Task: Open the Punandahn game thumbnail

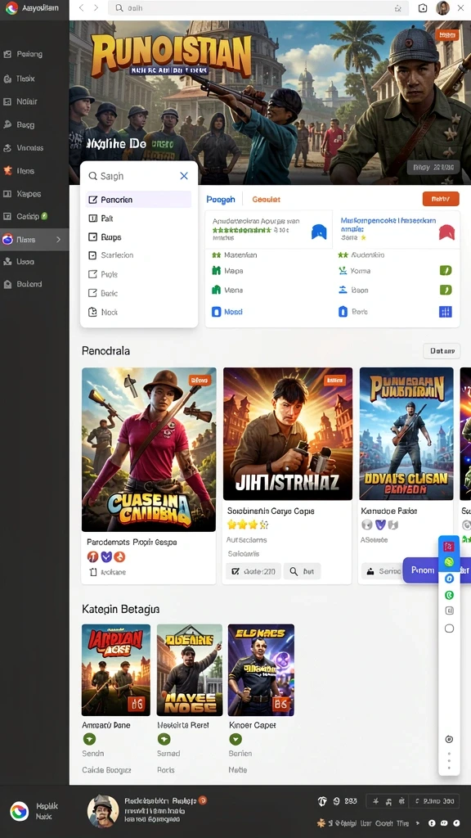Action: pos(406,434)
